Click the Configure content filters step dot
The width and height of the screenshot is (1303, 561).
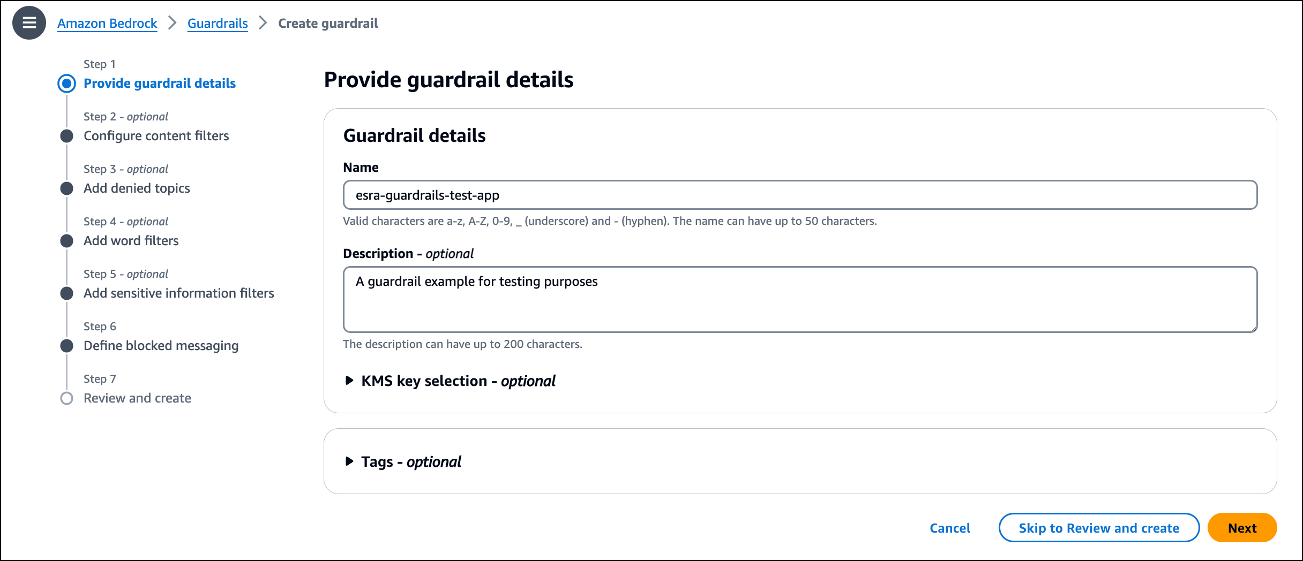67,136
